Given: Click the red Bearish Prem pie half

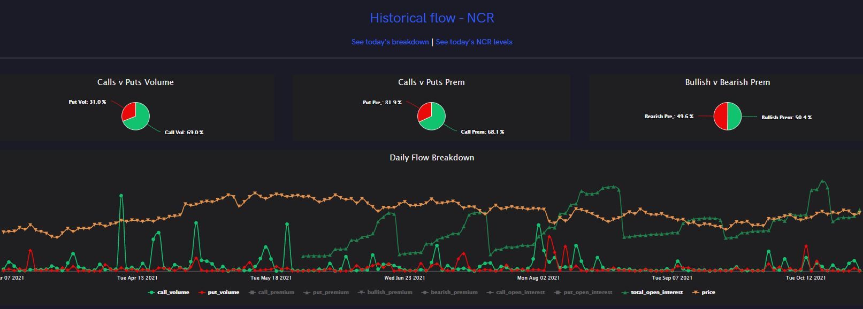Looking at the screenshot, I should pyautogui.click(x=721, y=116).
